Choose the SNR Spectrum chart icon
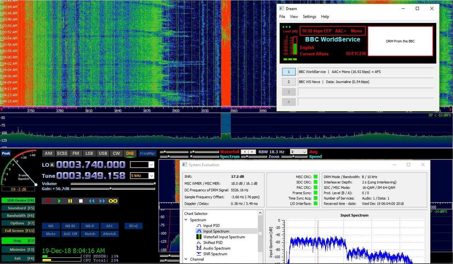Screen dimensions: 453x264 pos(199,254)
